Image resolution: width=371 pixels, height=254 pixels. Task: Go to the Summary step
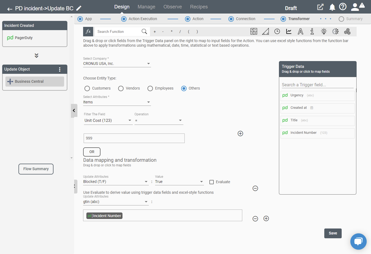[351, 19]
